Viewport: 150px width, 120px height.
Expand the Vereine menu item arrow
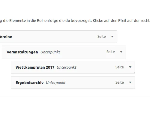[112, 37]
